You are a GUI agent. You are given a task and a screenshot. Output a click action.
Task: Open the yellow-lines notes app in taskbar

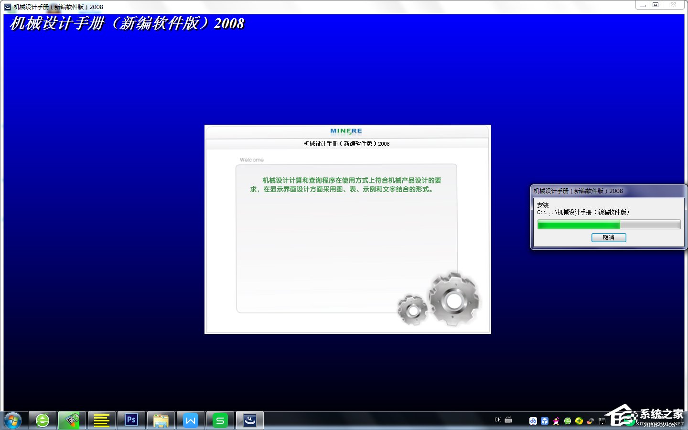102,420
